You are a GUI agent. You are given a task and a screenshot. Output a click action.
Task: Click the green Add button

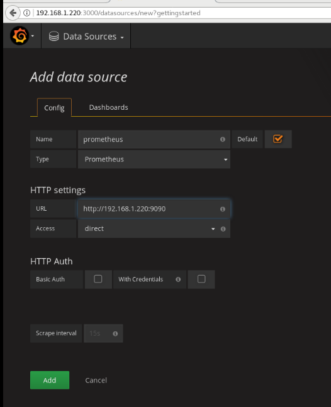(50, 380)
